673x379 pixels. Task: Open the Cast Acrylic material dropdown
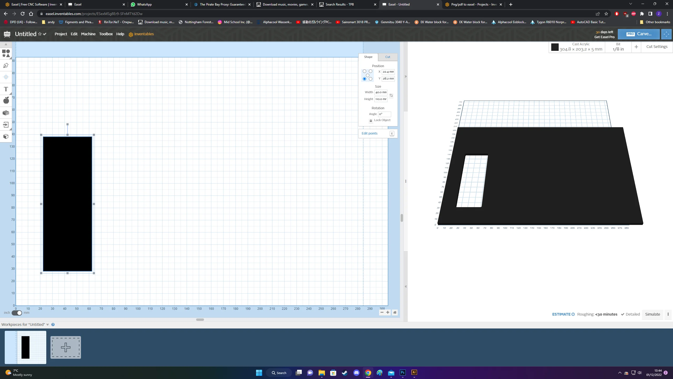[x=577, y=47]
